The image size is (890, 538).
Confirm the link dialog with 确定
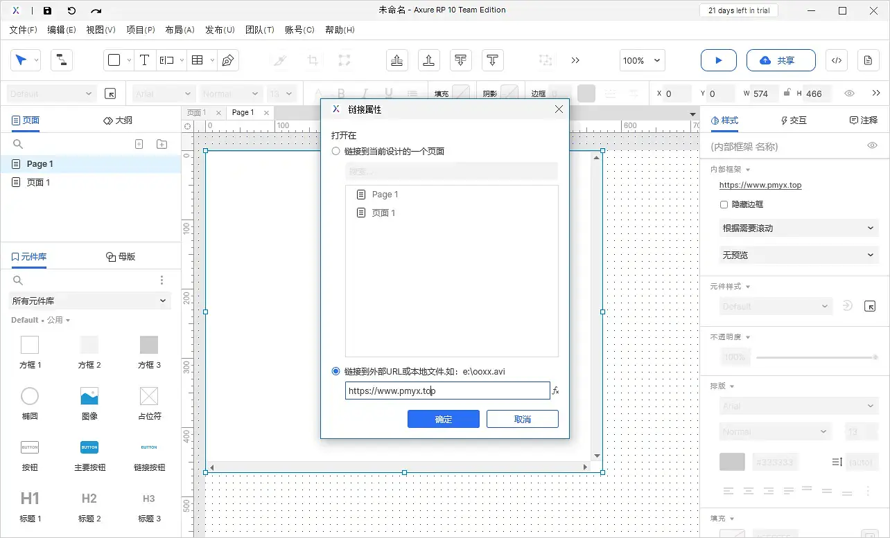click(443, 419)
